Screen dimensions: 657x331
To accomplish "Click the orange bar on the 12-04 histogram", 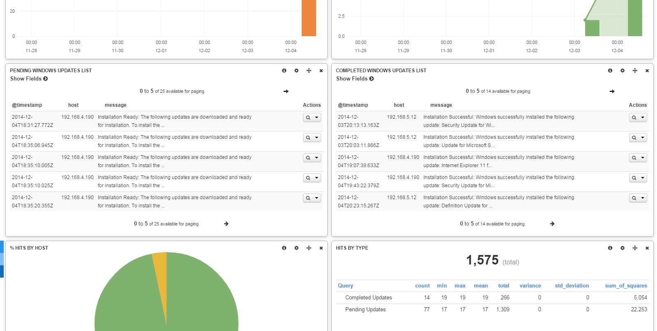I will point(309,18).
